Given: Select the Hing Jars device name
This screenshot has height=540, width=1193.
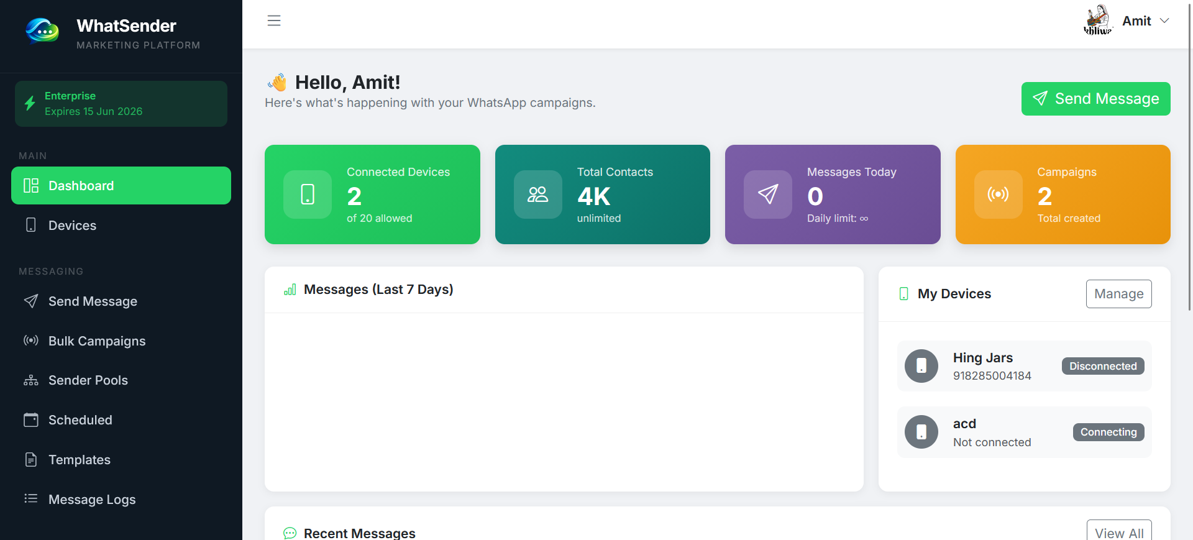Looking at the screenshot, I should point(983,358).
